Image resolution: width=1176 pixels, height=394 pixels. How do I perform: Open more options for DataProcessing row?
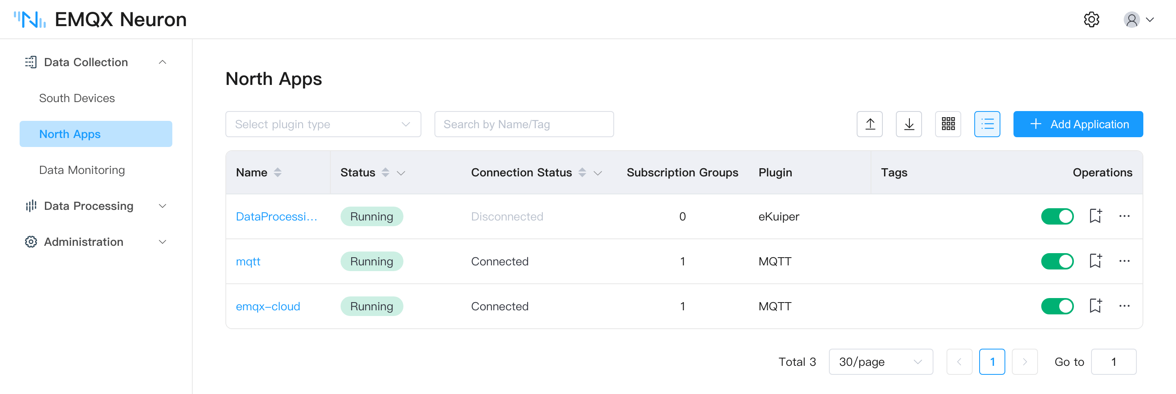pos(1124,216)
